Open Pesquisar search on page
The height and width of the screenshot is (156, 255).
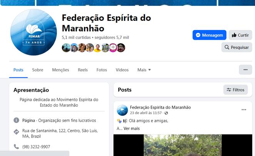click(x=237, y=47)
